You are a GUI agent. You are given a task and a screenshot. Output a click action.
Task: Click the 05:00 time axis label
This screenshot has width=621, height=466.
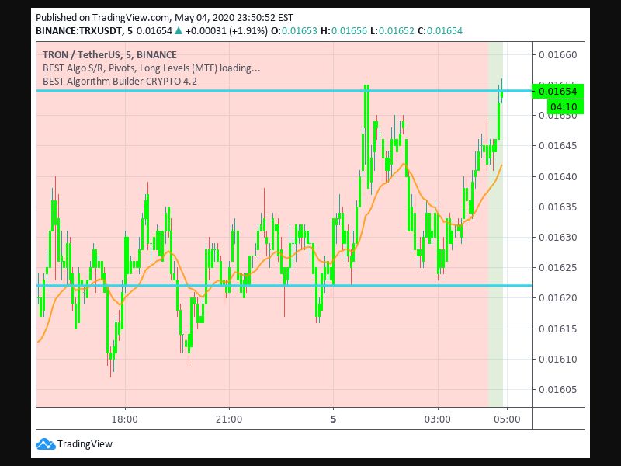tap(507, 419)
